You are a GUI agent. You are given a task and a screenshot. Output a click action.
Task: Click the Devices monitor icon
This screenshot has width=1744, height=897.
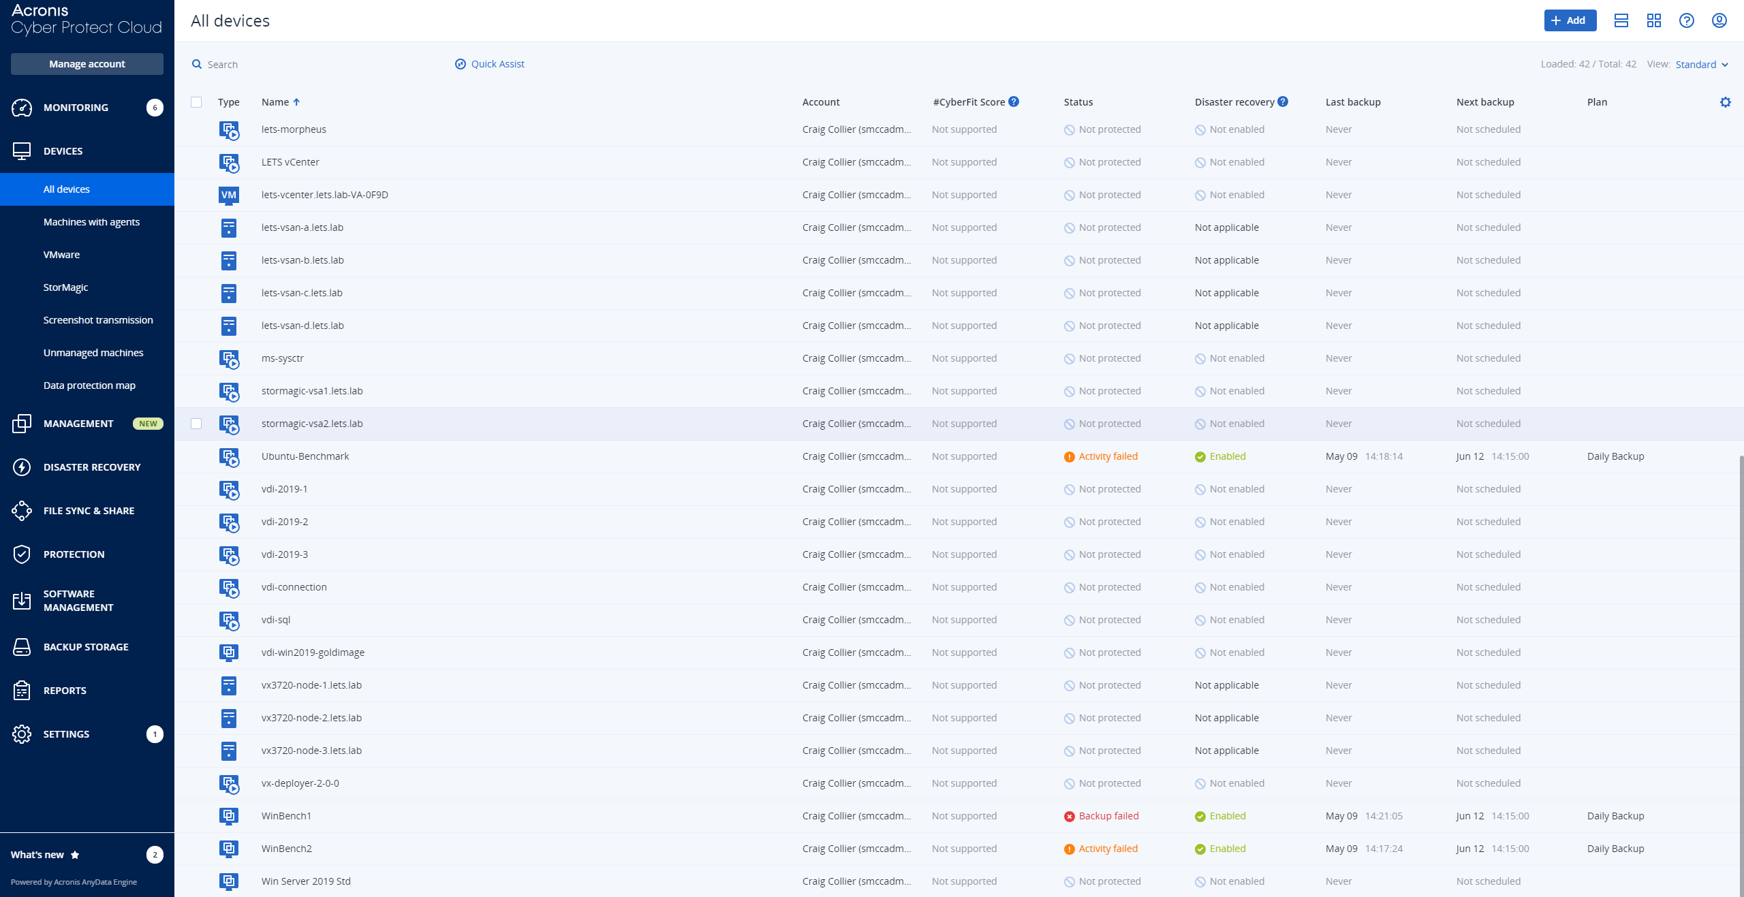tap(22, 151)
